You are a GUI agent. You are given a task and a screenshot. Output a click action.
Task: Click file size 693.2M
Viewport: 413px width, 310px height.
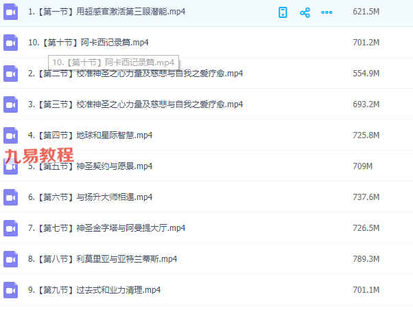pyautogui.click(x=366, y=104)
